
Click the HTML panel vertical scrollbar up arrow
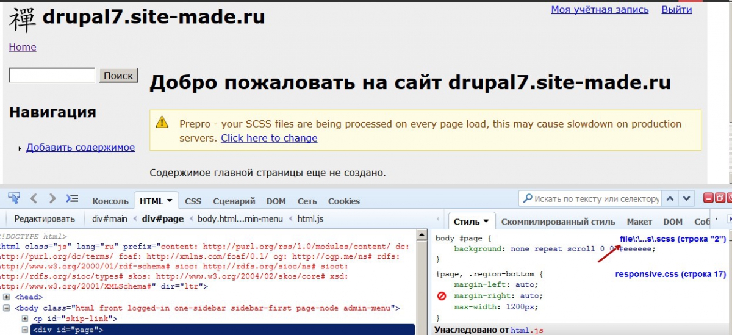pos(422,235)
